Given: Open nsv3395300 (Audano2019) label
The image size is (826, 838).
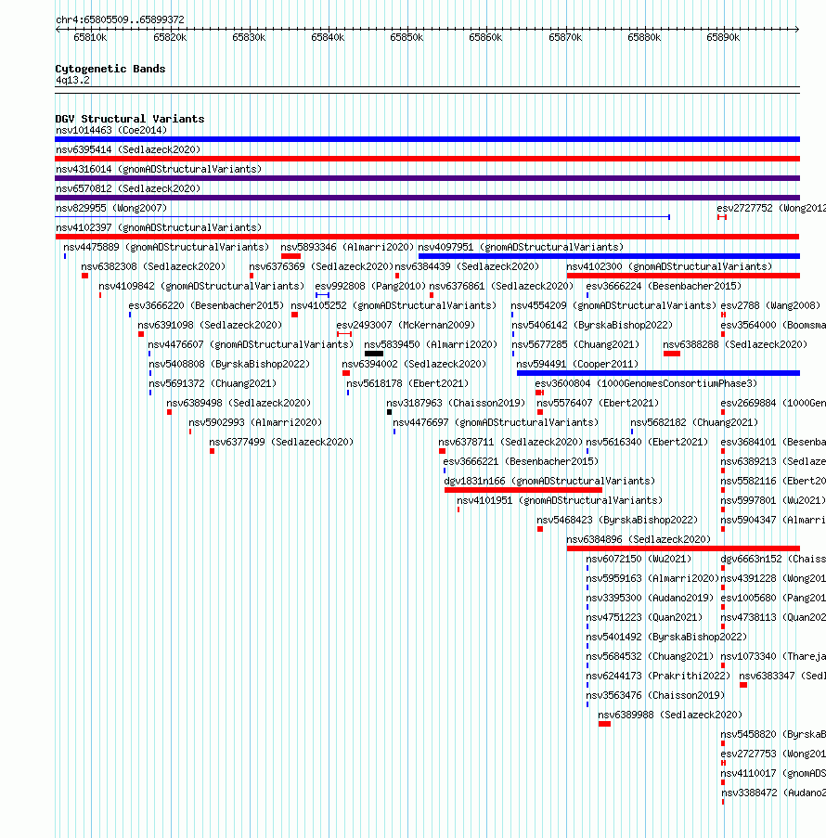Looking at the screenshot, I should (x=650, y=599).
